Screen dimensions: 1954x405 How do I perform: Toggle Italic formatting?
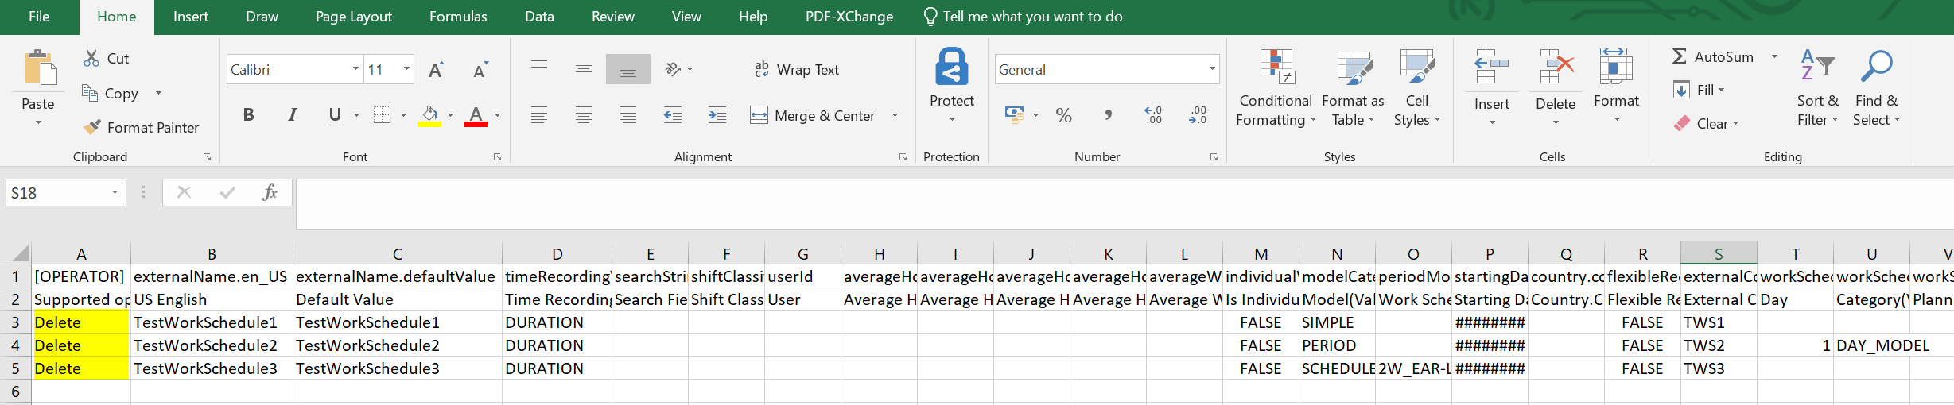click(x=292, y=115)
